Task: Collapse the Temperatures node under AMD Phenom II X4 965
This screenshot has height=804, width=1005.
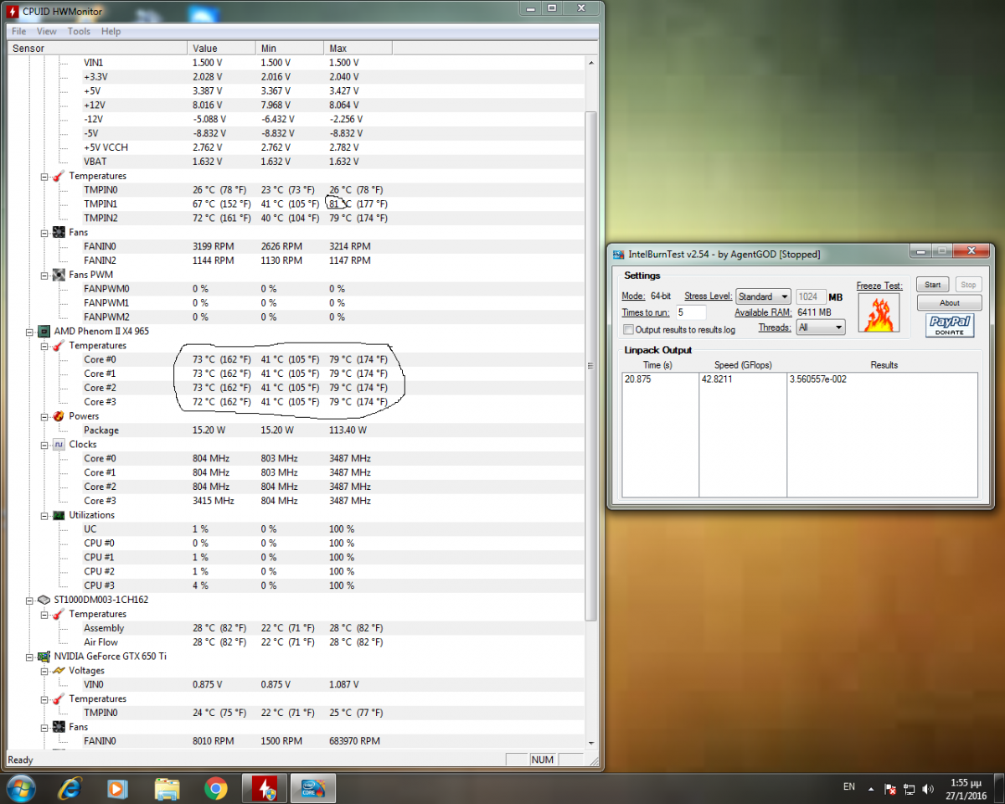Action: pos(45,346)
